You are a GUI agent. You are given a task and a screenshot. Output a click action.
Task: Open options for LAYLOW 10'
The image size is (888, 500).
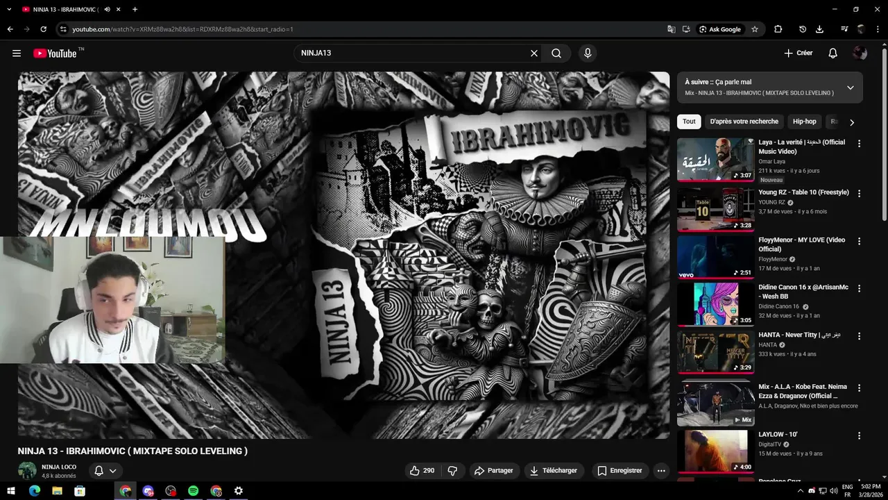pyautogui.click(x=859, y=435)
